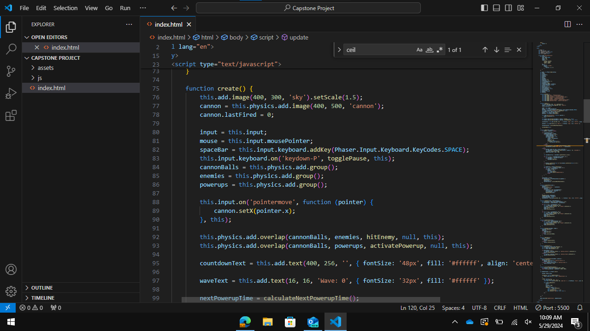Image resolution: width=590 pixels, height=331 pixels.
Task: Expand the assets folder
Action: pos(46,68)
